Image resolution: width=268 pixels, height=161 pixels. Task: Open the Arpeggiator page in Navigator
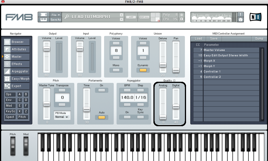point(17,71)
